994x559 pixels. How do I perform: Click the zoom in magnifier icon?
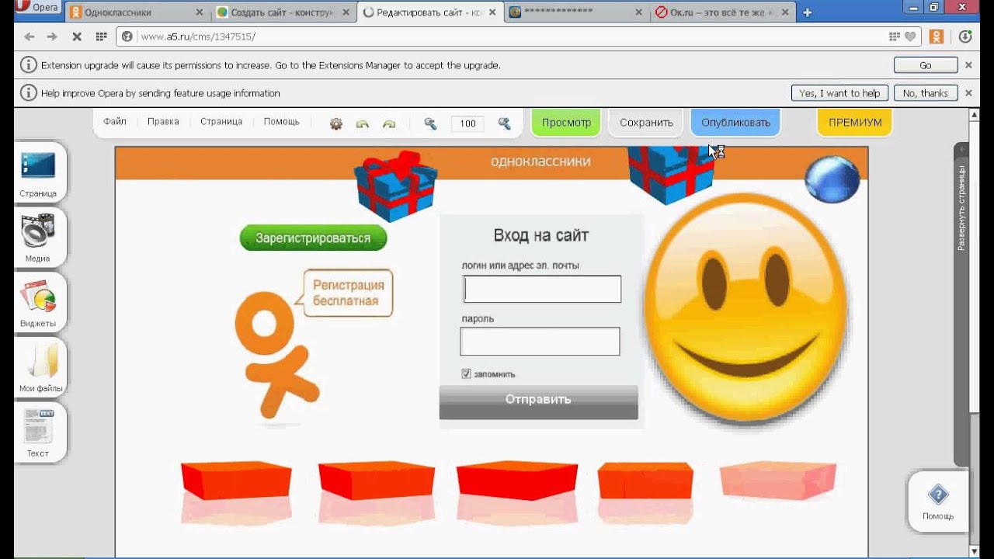pyautogui.click(x=504, y=123)
